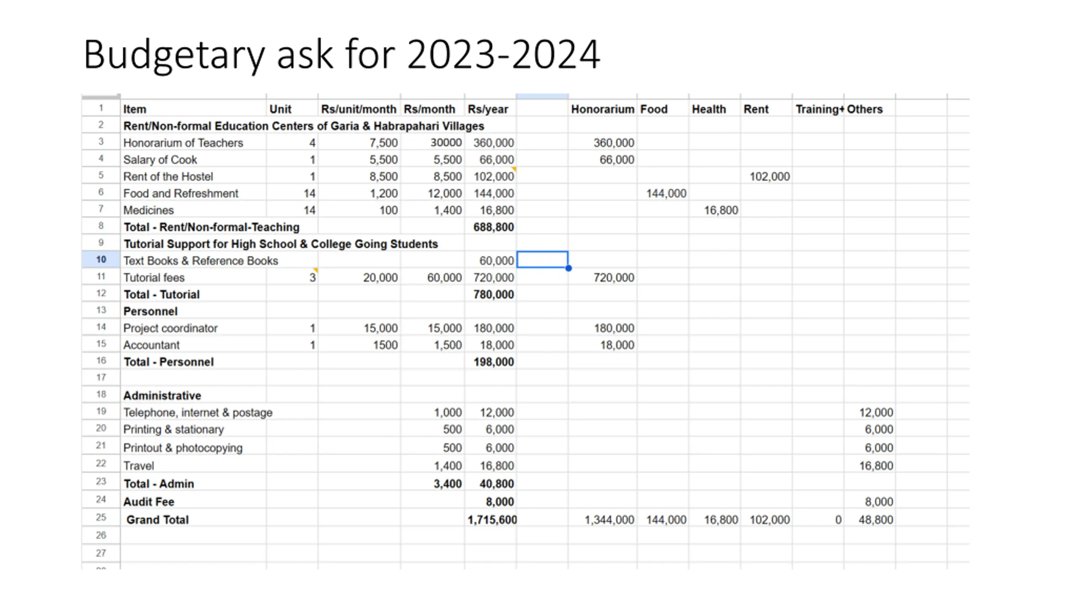Select 'Honorarium of Teachers' cell
The image size is (1077, 605).
pyautogui.click(x=193, y=142)
